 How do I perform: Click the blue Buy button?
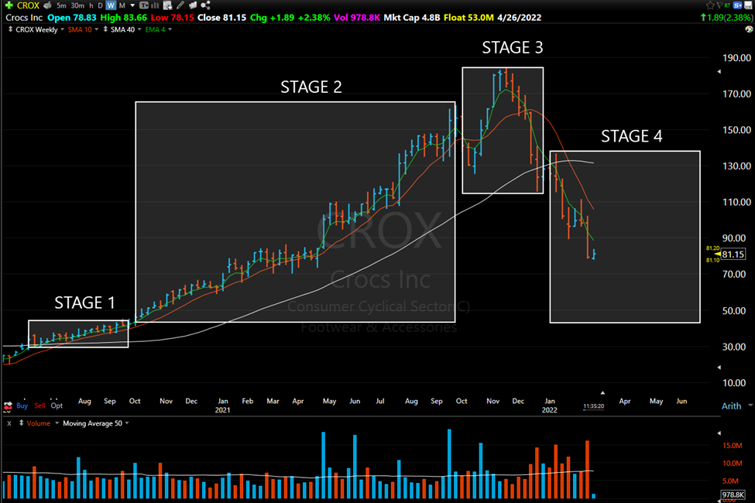point(22,405)
